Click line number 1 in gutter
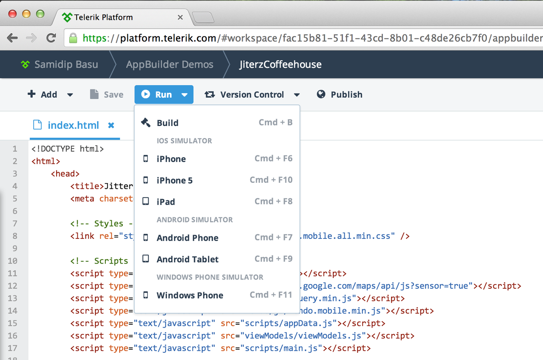The height and width of the screenshot is (360, 543). [x=15, y=149]
